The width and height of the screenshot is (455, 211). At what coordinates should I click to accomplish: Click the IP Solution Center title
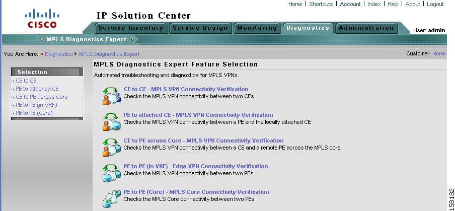(143, 16)
